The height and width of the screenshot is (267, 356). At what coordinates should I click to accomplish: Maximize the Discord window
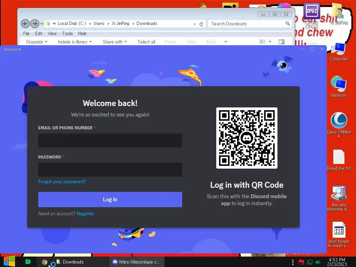[312, 49]
